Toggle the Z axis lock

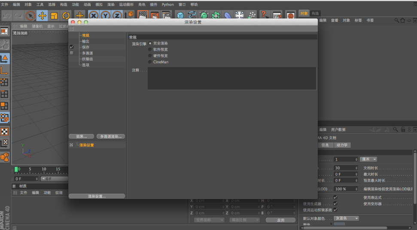(117, 15)
